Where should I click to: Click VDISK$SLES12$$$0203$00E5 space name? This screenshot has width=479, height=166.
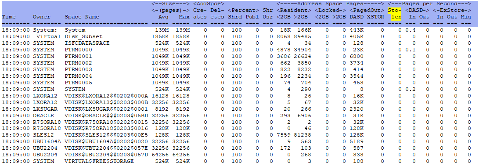(x=106, y=135)
